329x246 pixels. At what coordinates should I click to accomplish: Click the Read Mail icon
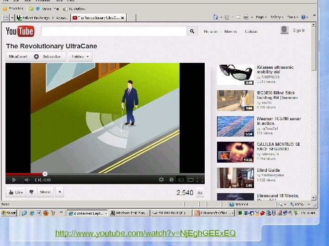[x=239, y=17]
